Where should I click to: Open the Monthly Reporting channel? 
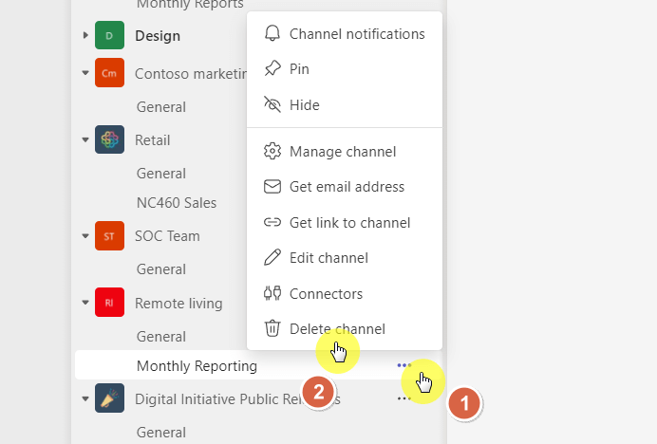(x=197, y=365)
